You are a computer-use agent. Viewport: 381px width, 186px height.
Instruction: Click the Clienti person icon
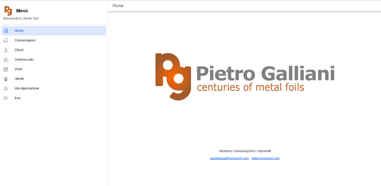point(6,50)
